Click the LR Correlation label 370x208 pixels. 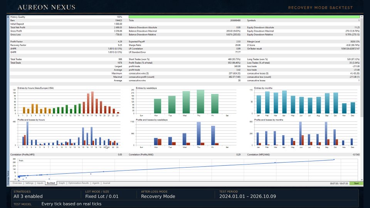[136, 49]
